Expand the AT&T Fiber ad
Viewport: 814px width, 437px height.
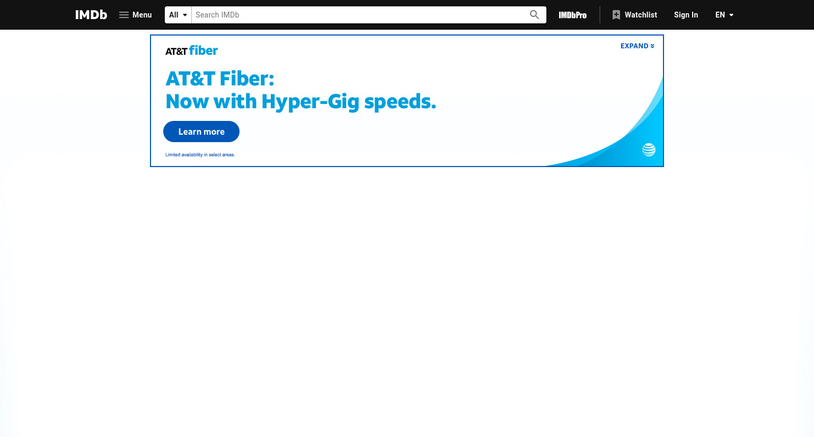pyautogui.click(x=638, y=46)
